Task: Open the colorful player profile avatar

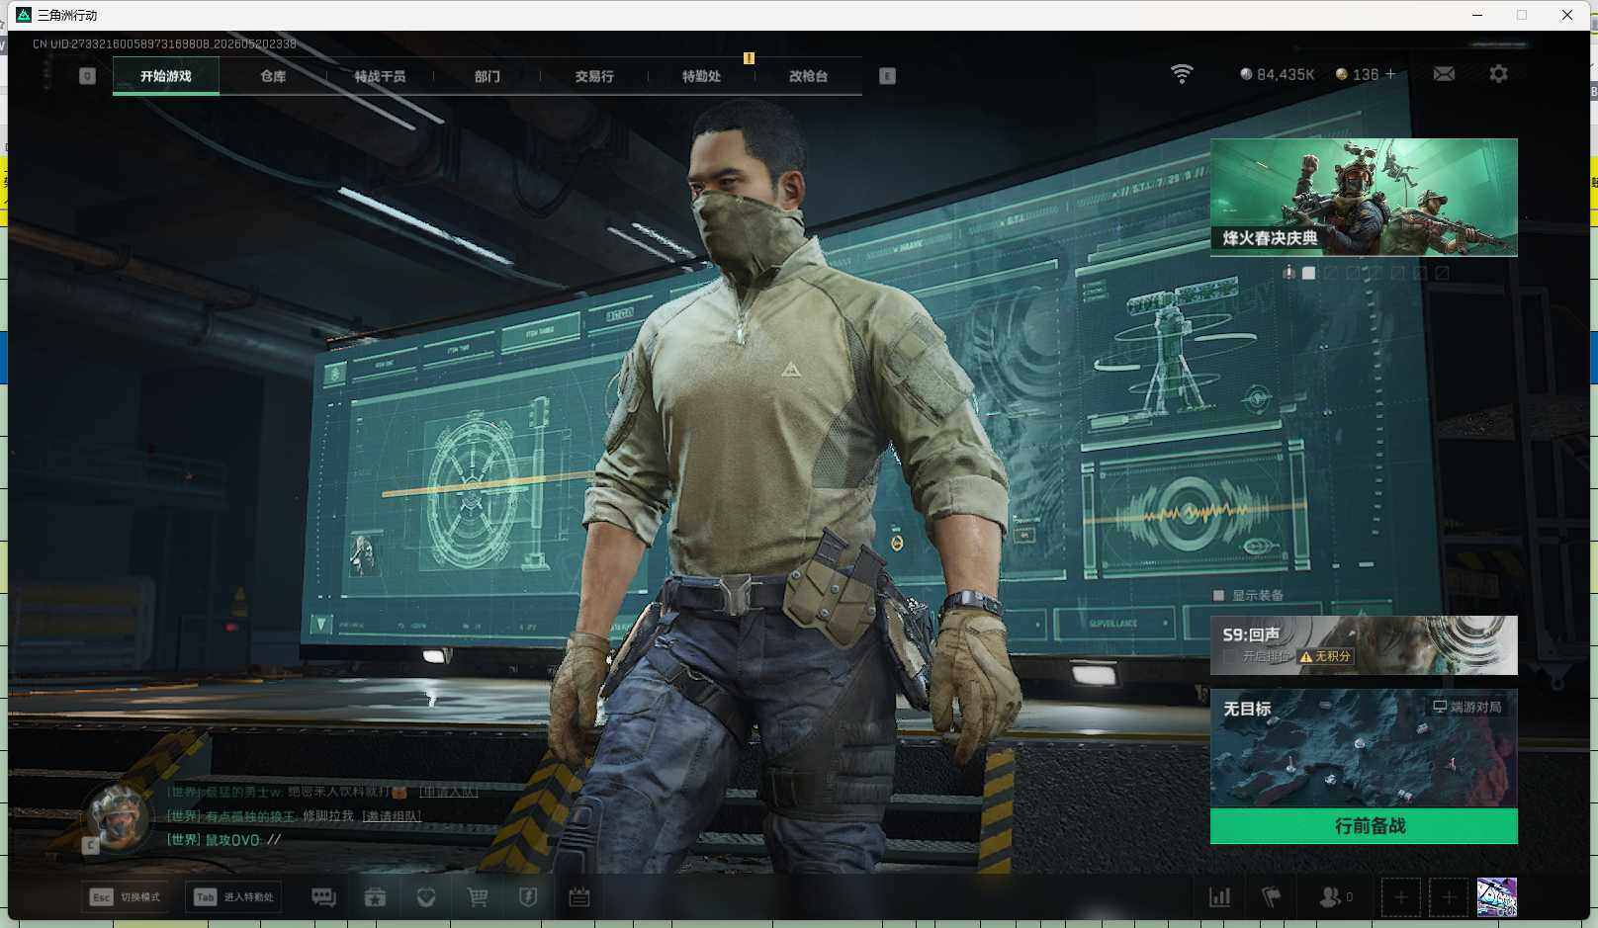Action: click(1497, 897)
